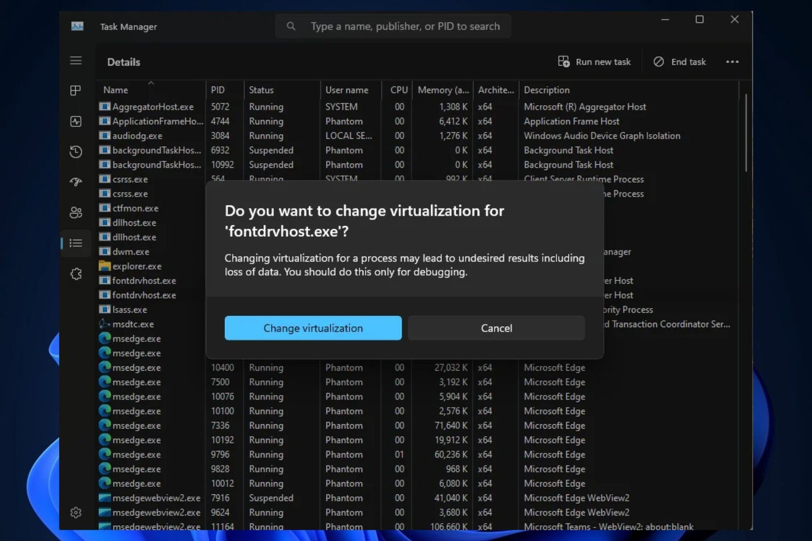Click the LOCAL SE... user name cell
This screenshot has width=812, height=541.
point(349,135)
